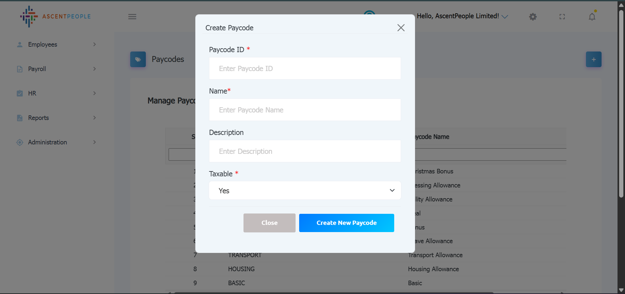Image resolution: width=625 pixels, height=294 pixels.
Task: Open the notifications bell
Action: (592, 17)
